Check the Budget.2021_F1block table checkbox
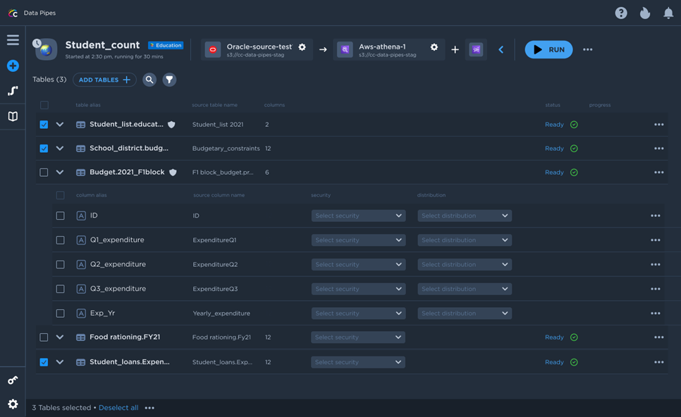 (44, 173)
